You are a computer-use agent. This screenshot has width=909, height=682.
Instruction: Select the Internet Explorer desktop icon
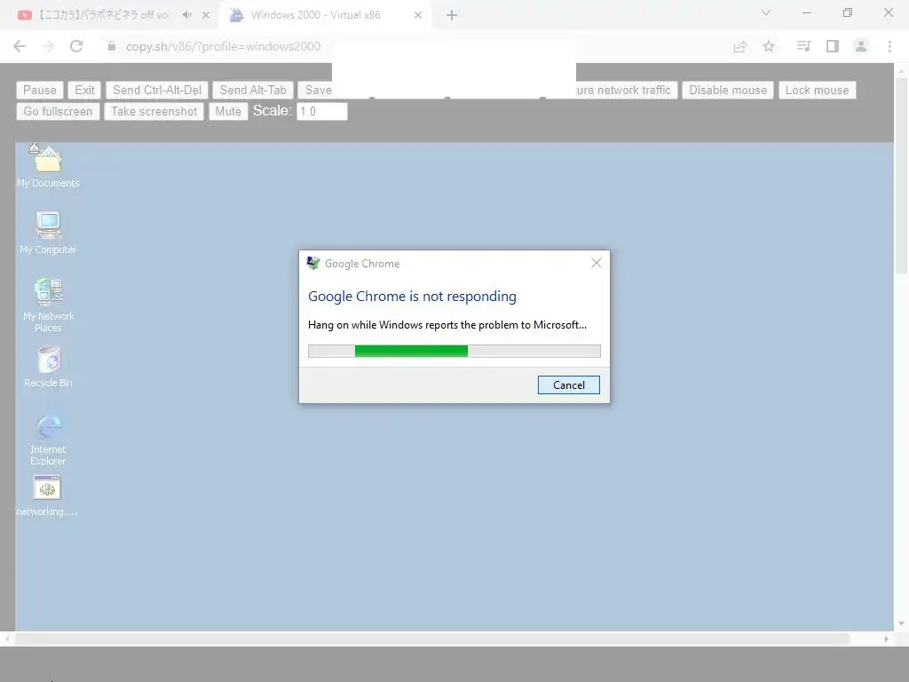point(48,440)
